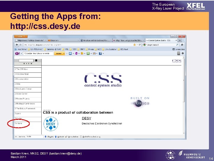Screen dimensions: 214x161
Task: Click the green square icon in Yahoo toolbar
Action: point(88,54)
